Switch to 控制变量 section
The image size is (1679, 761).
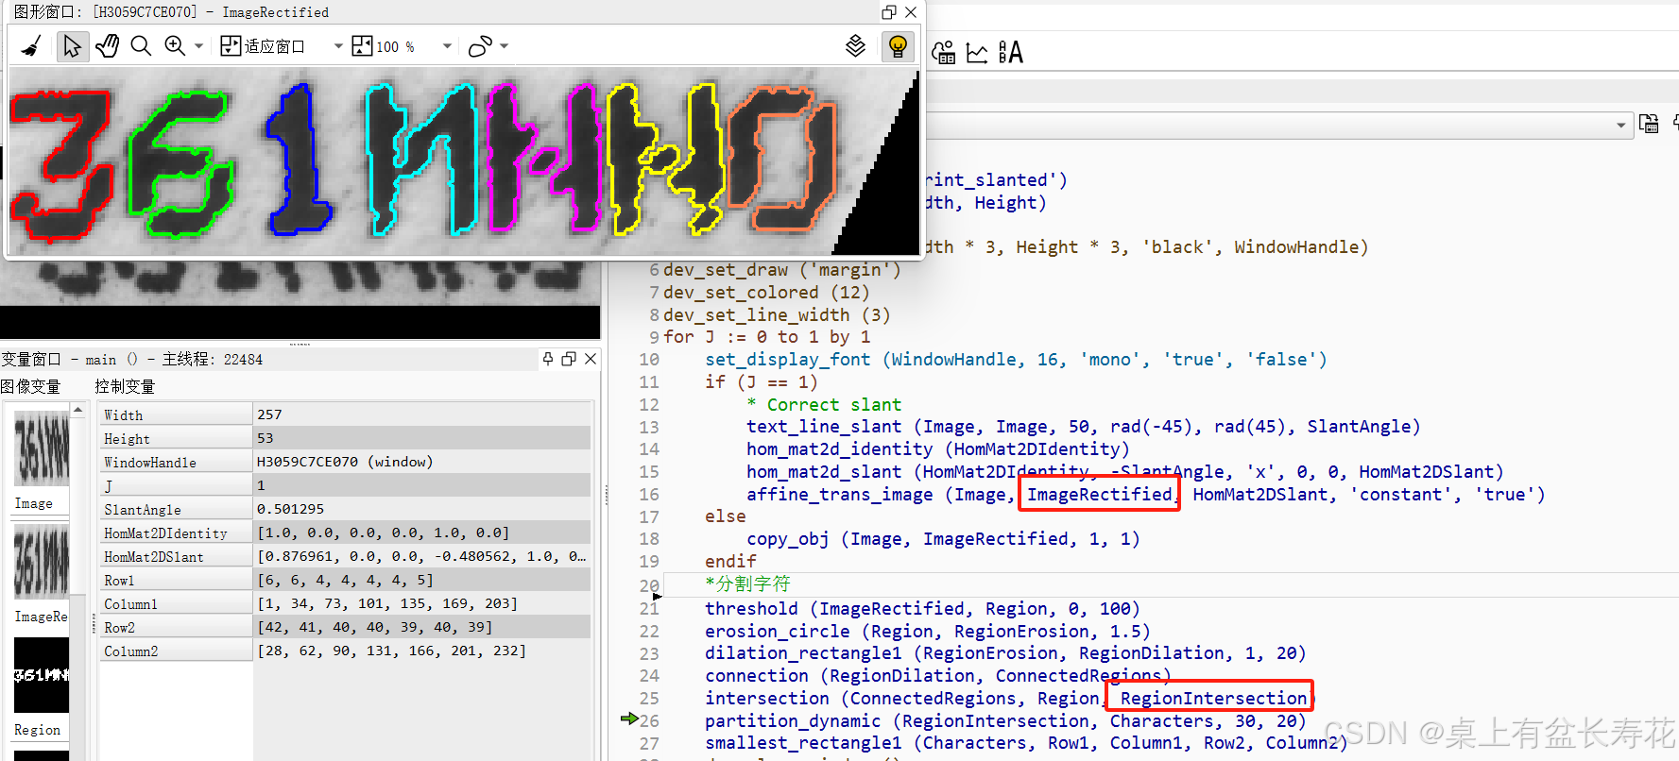[x=125, y=386]
